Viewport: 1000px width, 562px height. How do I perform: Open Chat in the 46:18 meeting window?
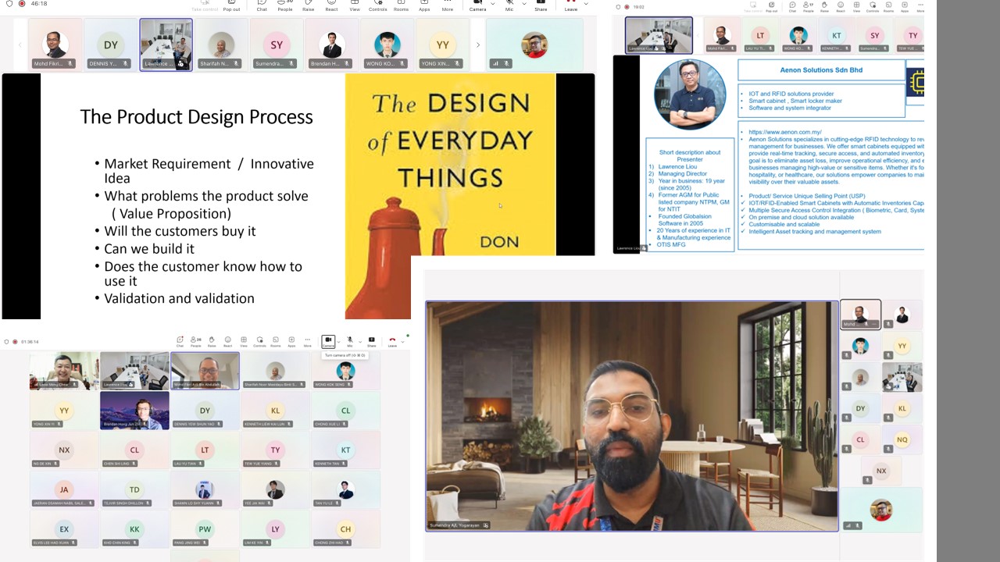pyautogui.click(x=262, y=5)
